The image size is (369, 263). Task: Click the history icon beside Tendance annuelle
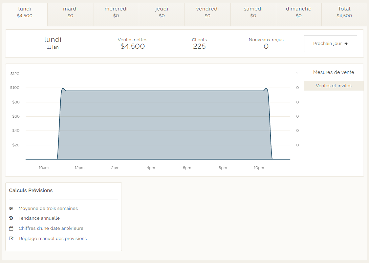point(11,218)
